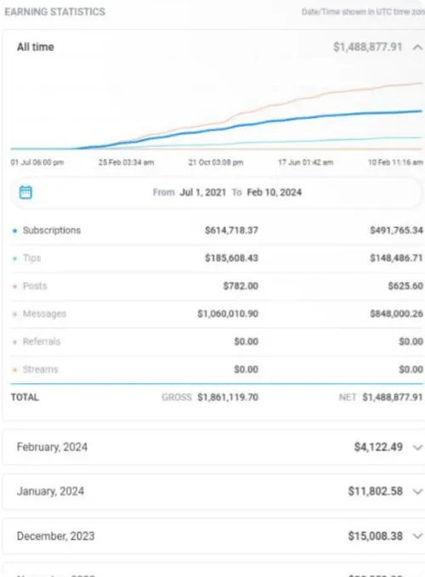
Task: Click the 21 Oct 03:08 pm axis label
Action: (216, 162)
